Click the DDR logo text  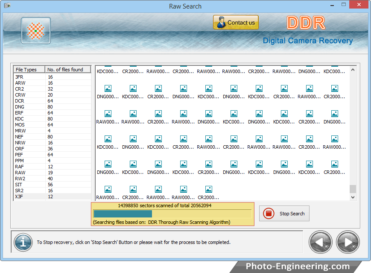pos(306,23)
